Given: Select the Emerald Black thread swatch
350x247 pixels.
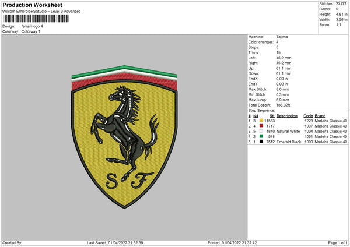Looking at the screenshot, I should point(261,142).
